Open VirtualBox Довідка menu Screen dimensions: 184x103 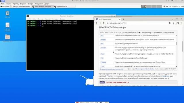(47, 4)
